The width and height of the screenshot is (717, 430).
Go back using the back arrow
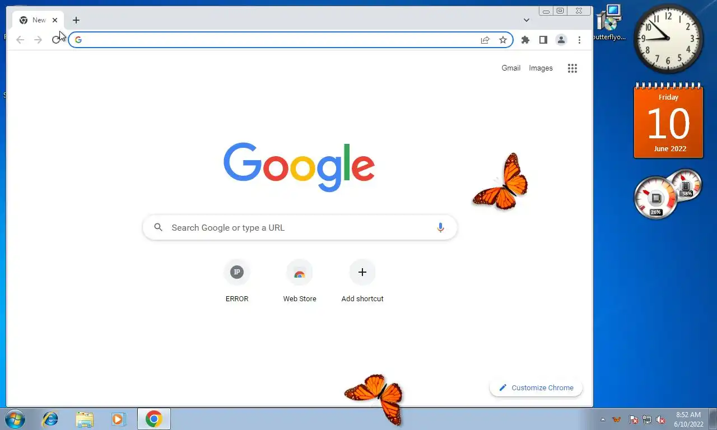point(20,40)
